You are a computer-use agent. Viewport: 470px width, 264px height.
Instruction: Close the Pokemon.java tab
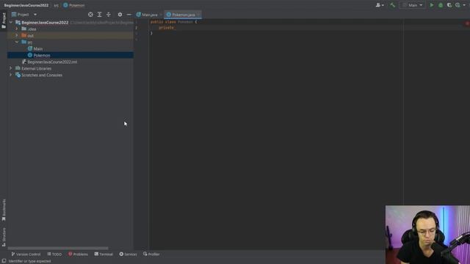click(x=198, y=15)
